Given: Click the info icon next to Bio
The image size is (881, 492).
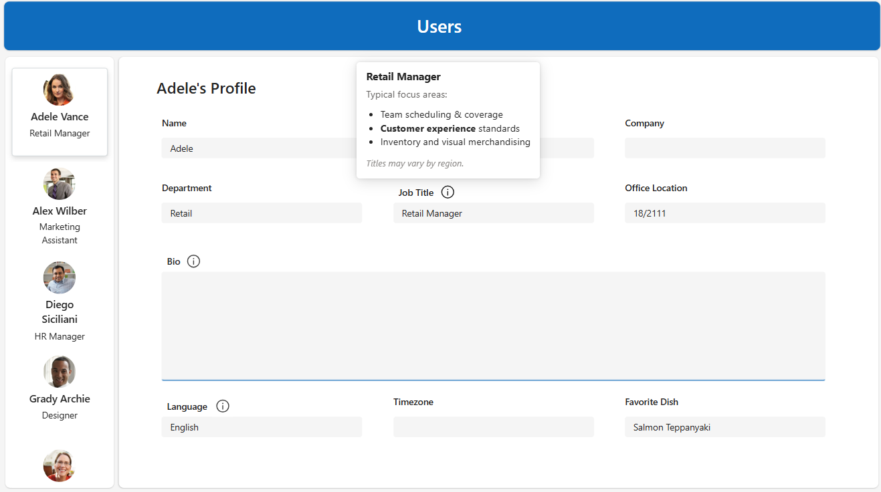Looking at the screenshot, I should click(193, 261).
